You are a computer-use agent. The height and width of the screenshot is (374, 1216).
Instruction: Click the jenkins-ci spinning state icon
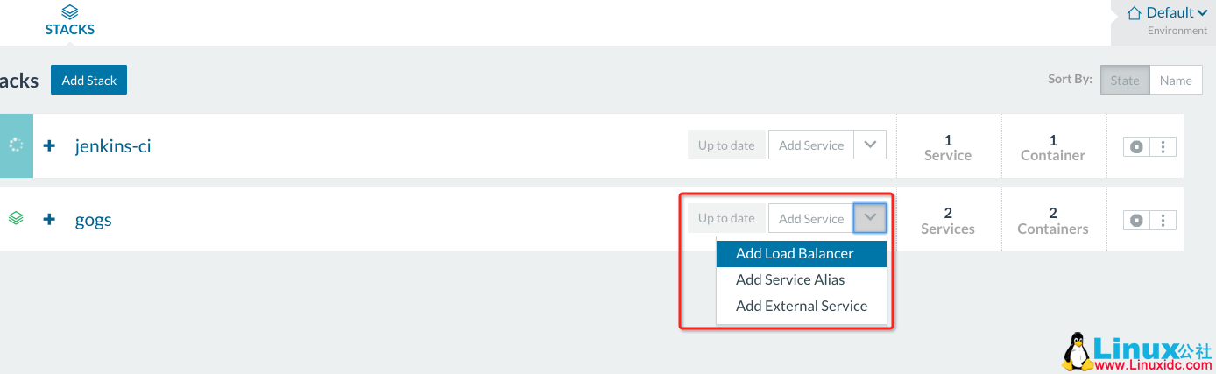[x=16, y=145]
